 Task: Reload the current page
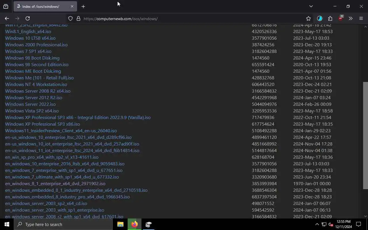click(x=28, y=18)
